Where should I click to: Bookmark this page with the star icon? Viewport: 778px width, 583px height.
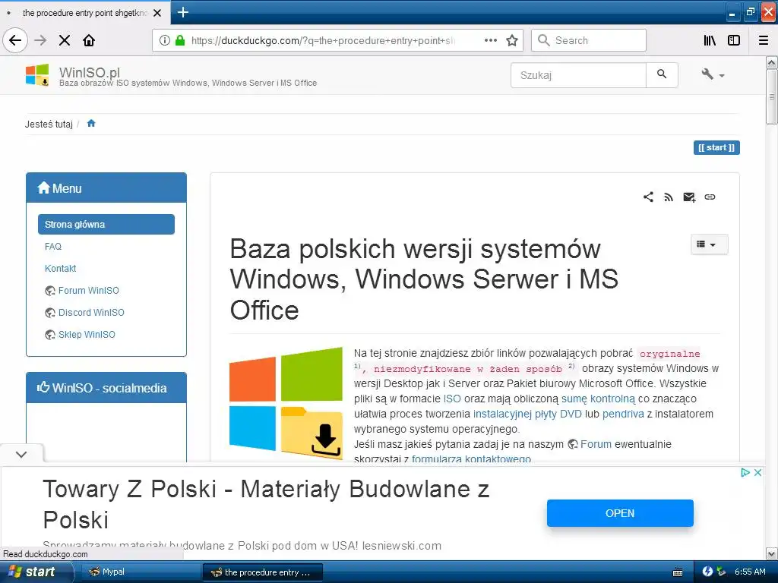tap(512, 40)
